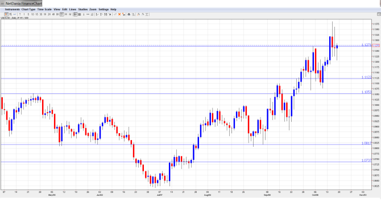Click the Sep/08 date axis label

pos(267,195)
